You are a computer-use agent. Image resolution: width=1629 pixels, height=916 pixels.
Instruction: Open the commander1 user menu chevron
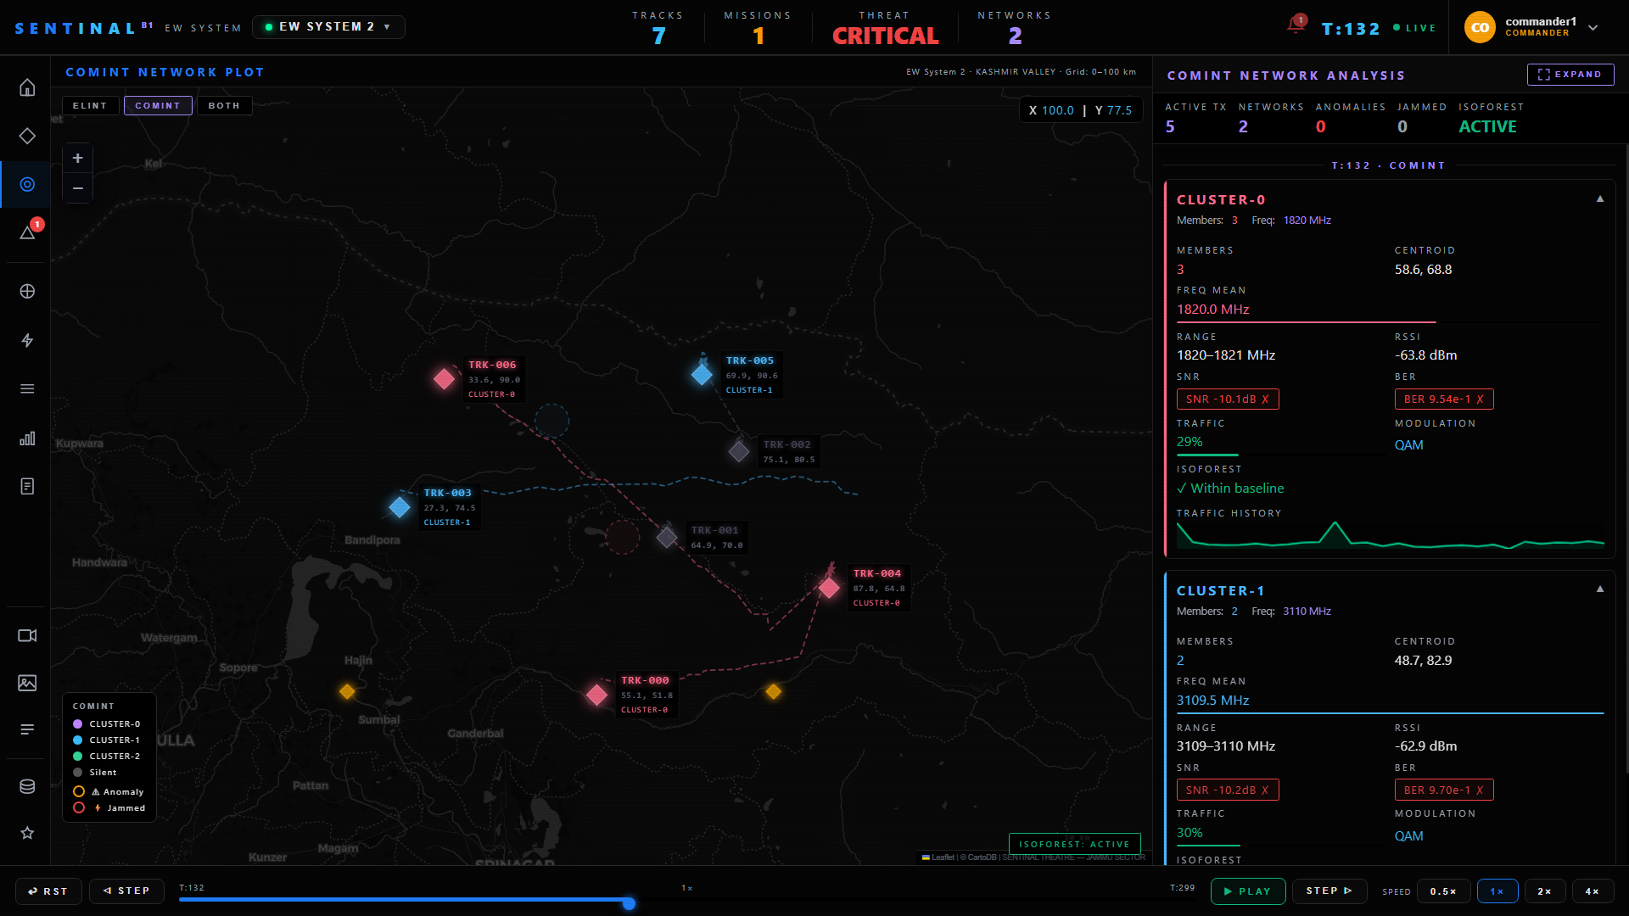tap(1593, 27)
